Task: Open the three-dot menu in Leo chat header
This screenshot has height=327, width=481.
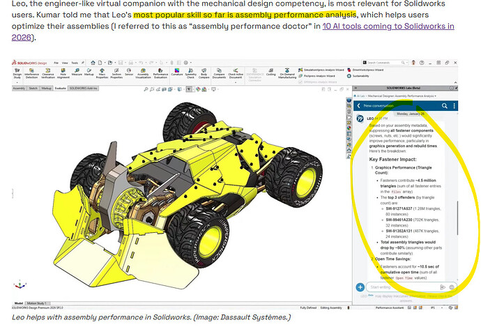Action: [455, 106]
